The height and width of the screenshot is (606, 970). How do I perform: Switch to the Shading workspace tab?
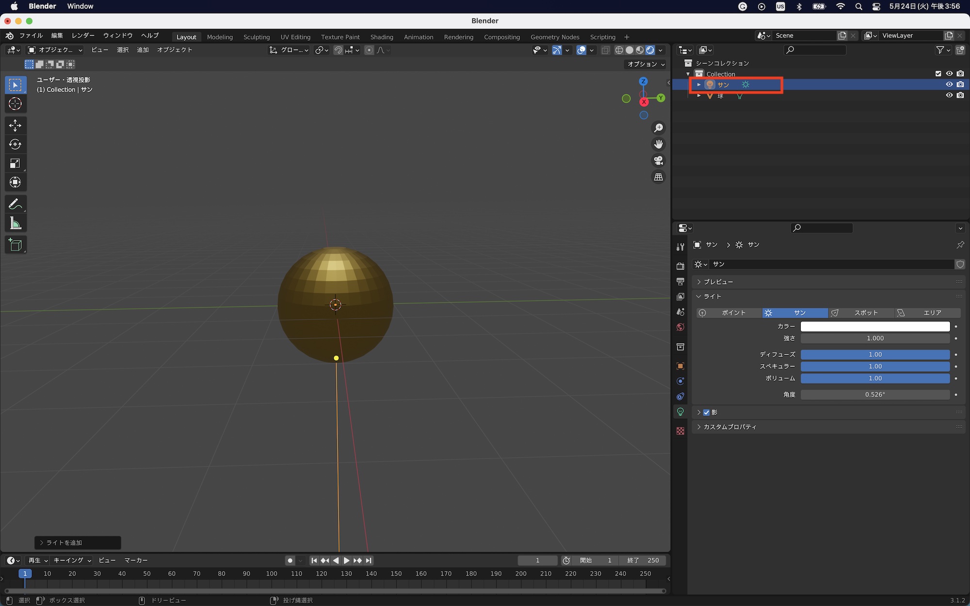click(x=381, y=37)
